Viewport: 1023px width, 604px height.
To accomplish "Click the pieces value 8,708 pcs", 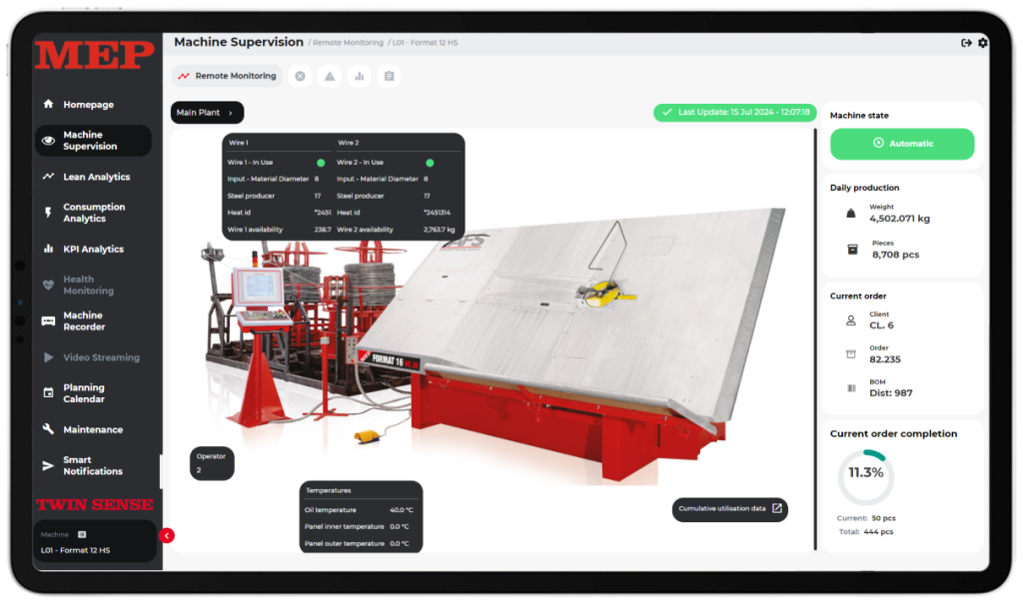I will point(896,255).
